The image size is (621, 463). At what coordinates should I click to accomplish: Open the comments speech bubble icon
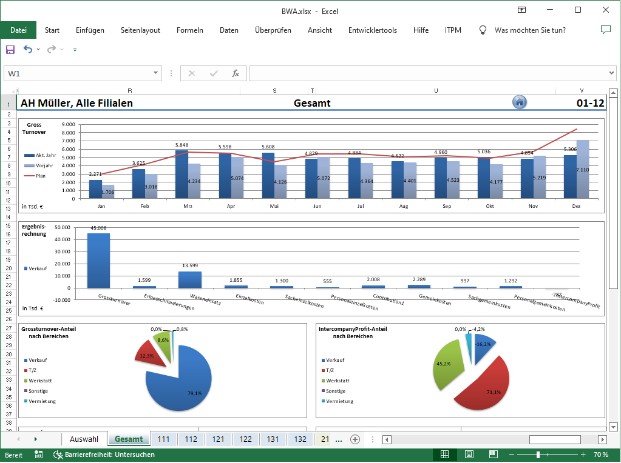click(x=605, y=30)
